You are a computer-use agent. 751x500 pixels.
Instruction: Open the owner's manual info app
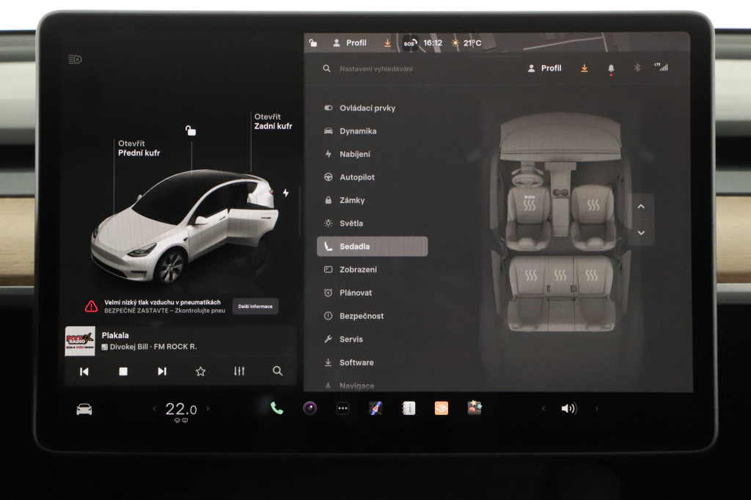pyautogui.click(x=409, y=408)
